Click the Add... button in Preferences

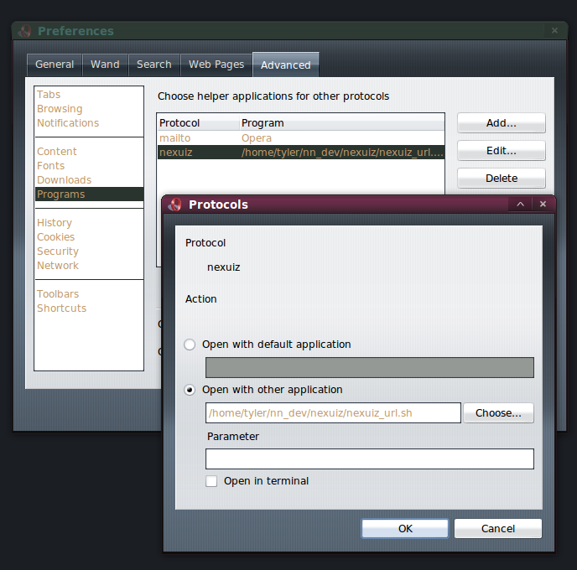coord(502,123)
